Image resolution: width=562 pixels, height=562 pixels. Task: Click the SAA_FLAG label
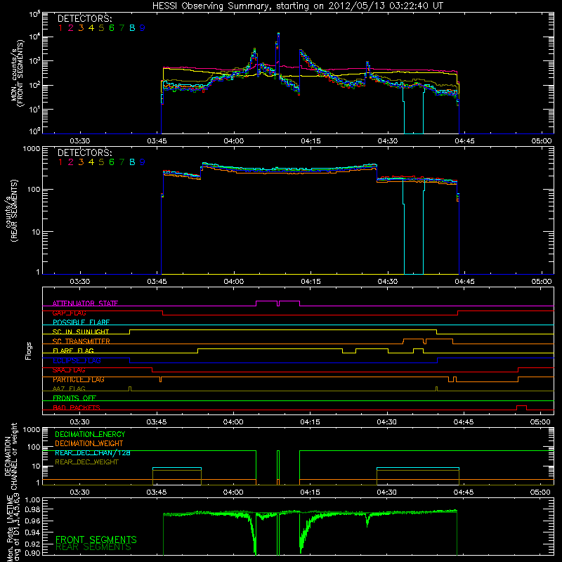(69, 370)
